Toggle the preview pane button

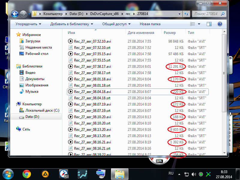(x=210, y=24)
